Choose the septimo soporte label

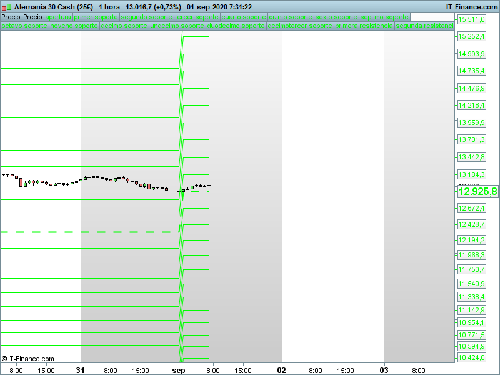pyautogui.click(x=384, y=17)
